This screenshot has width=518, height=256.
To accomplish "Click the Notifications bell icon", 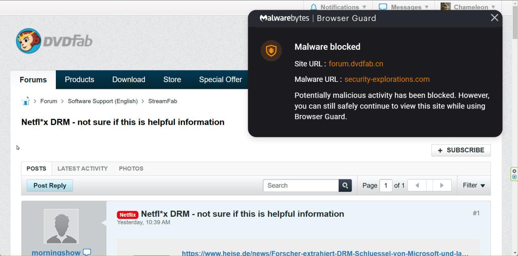I will [x=314, y=7].
